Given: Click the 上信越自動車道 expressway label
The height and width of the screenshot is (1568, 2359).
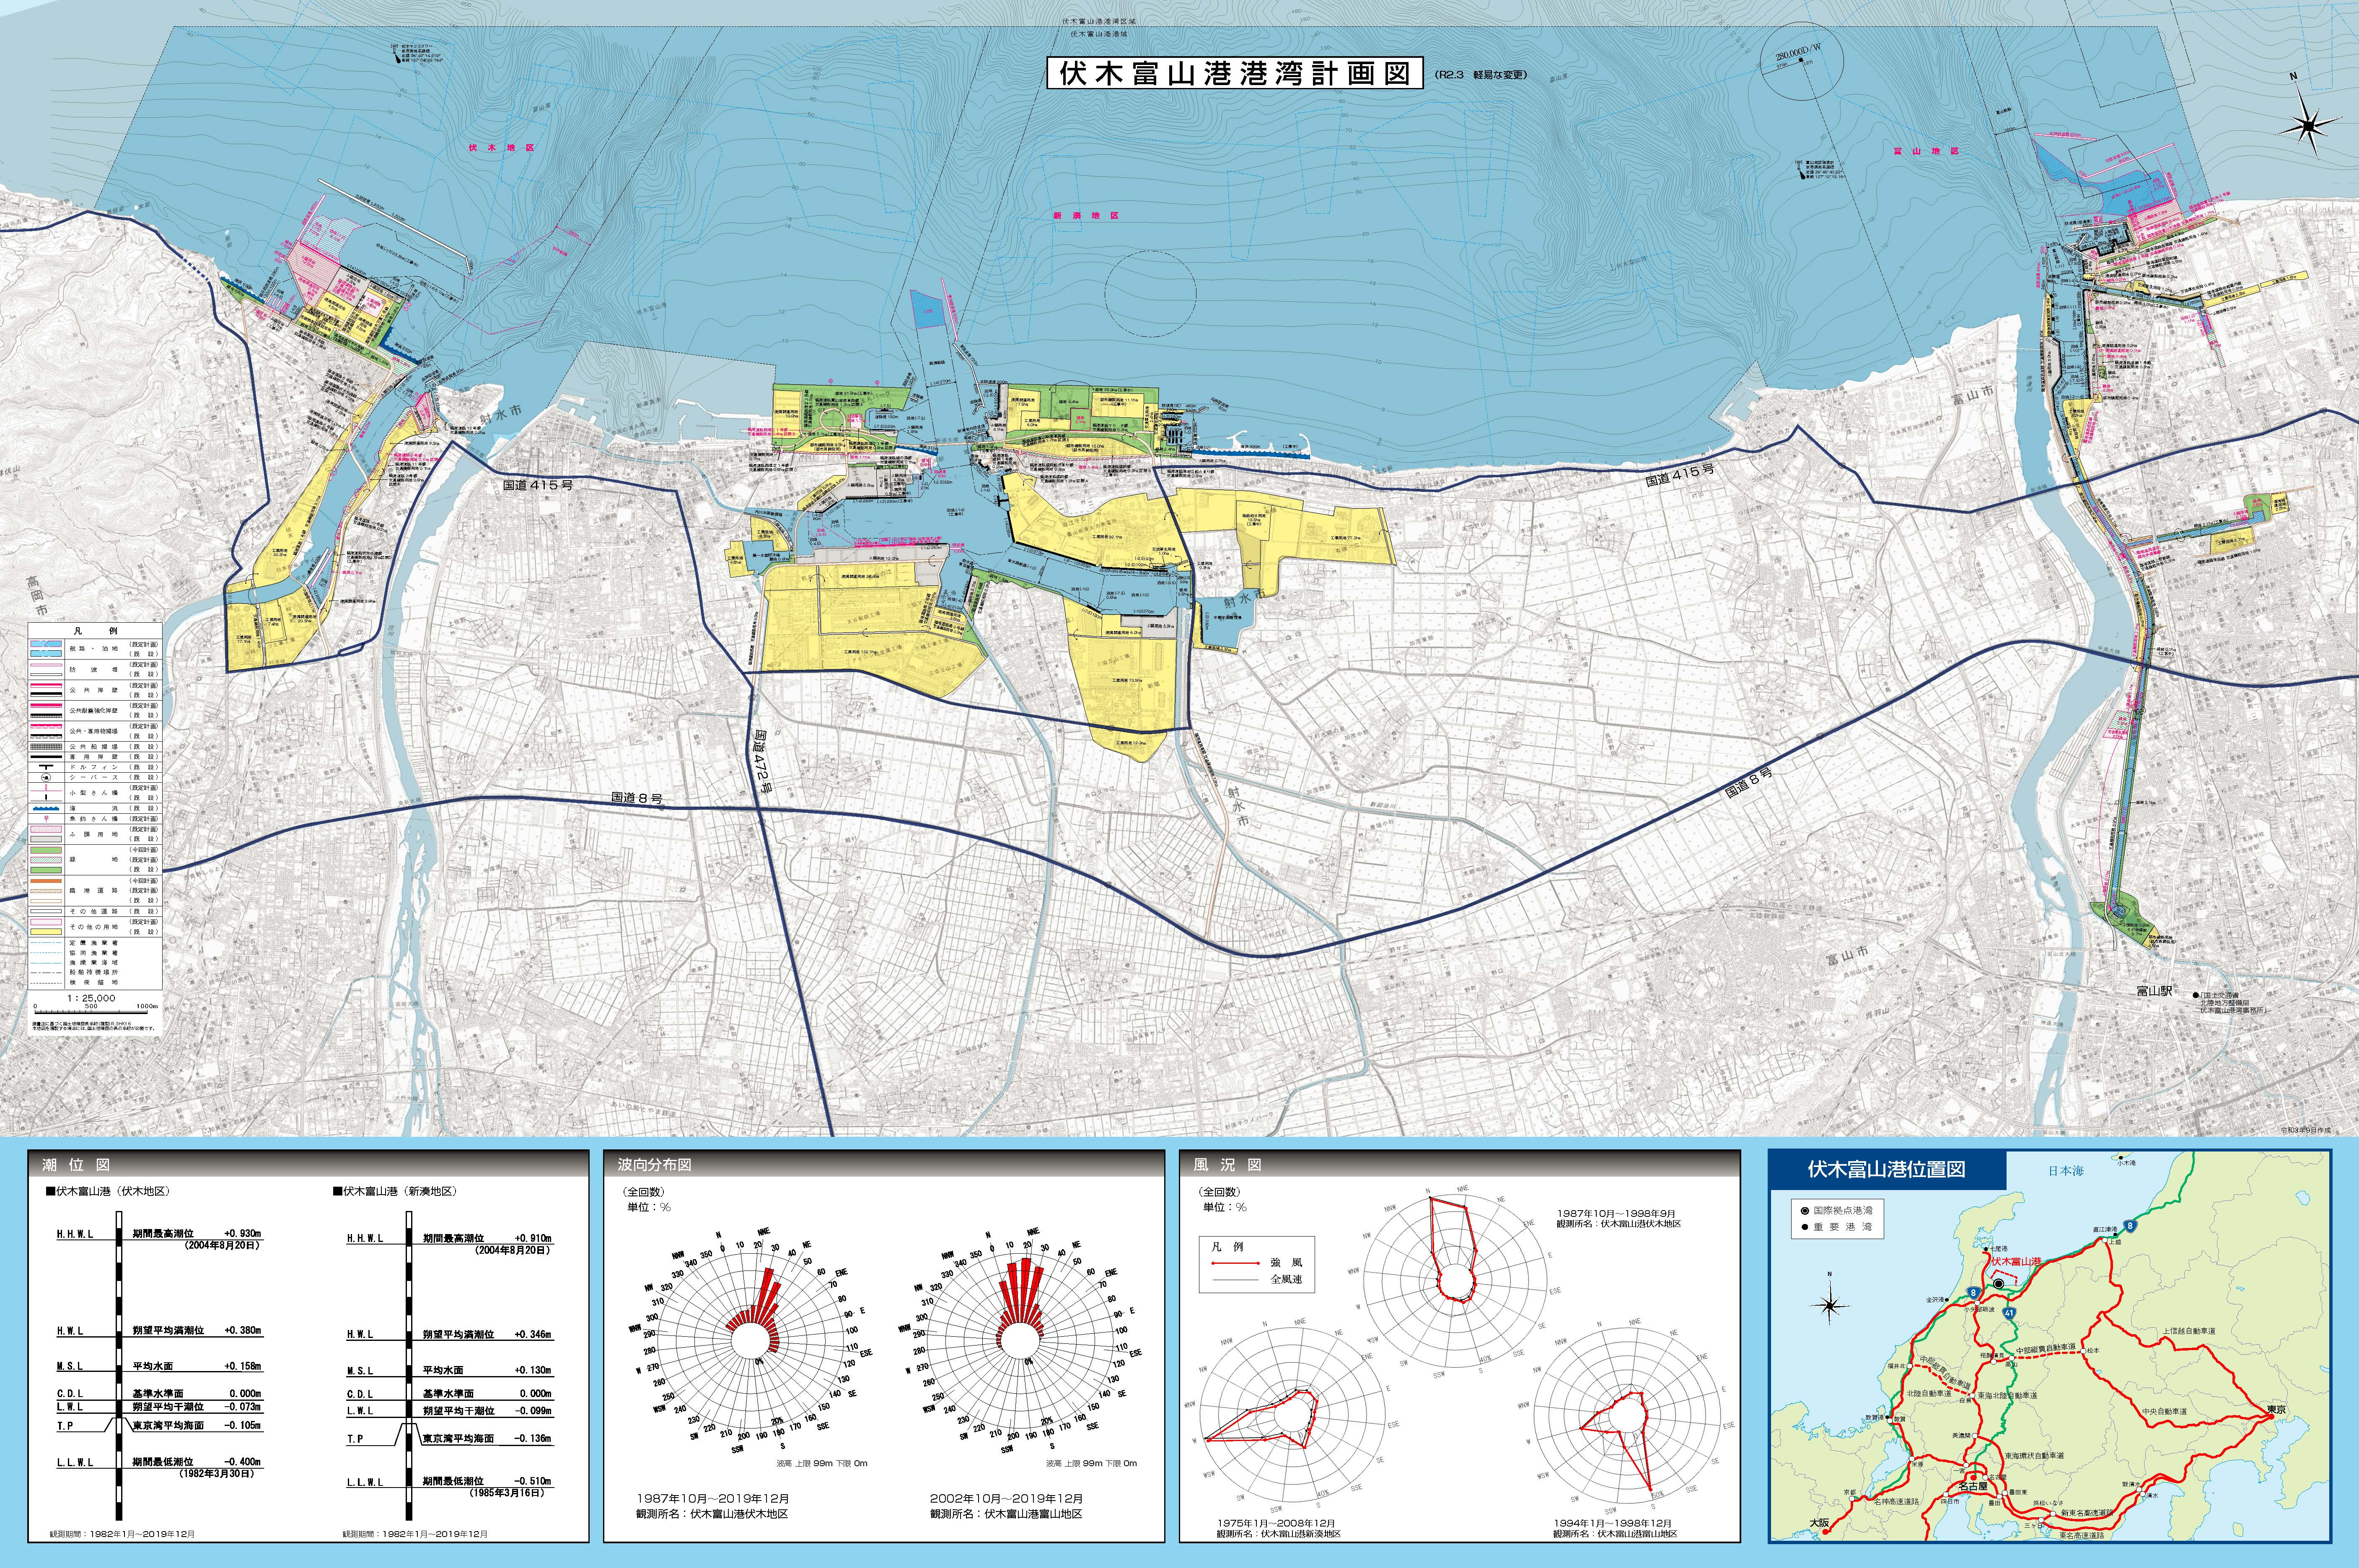Looking at the screenshot, I should click(x=2189, y=1331).
